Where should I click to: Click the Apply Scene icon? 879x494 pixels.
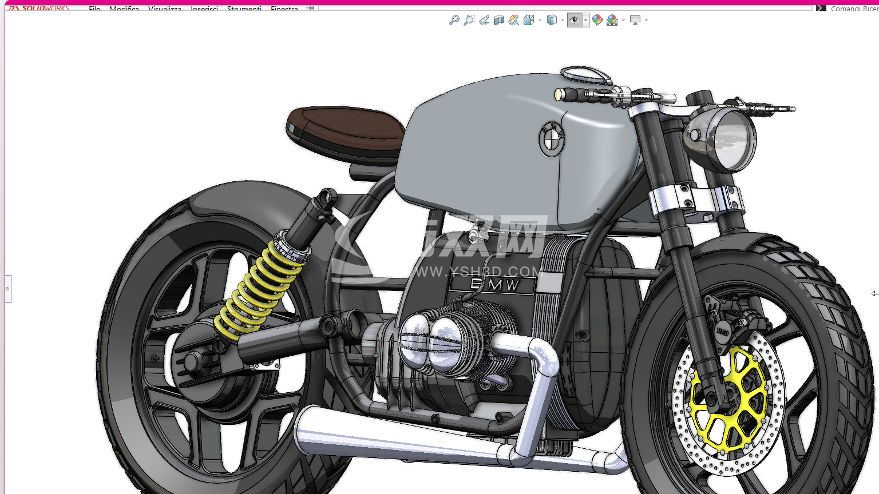pyautogui.click(x=612, y=20)
